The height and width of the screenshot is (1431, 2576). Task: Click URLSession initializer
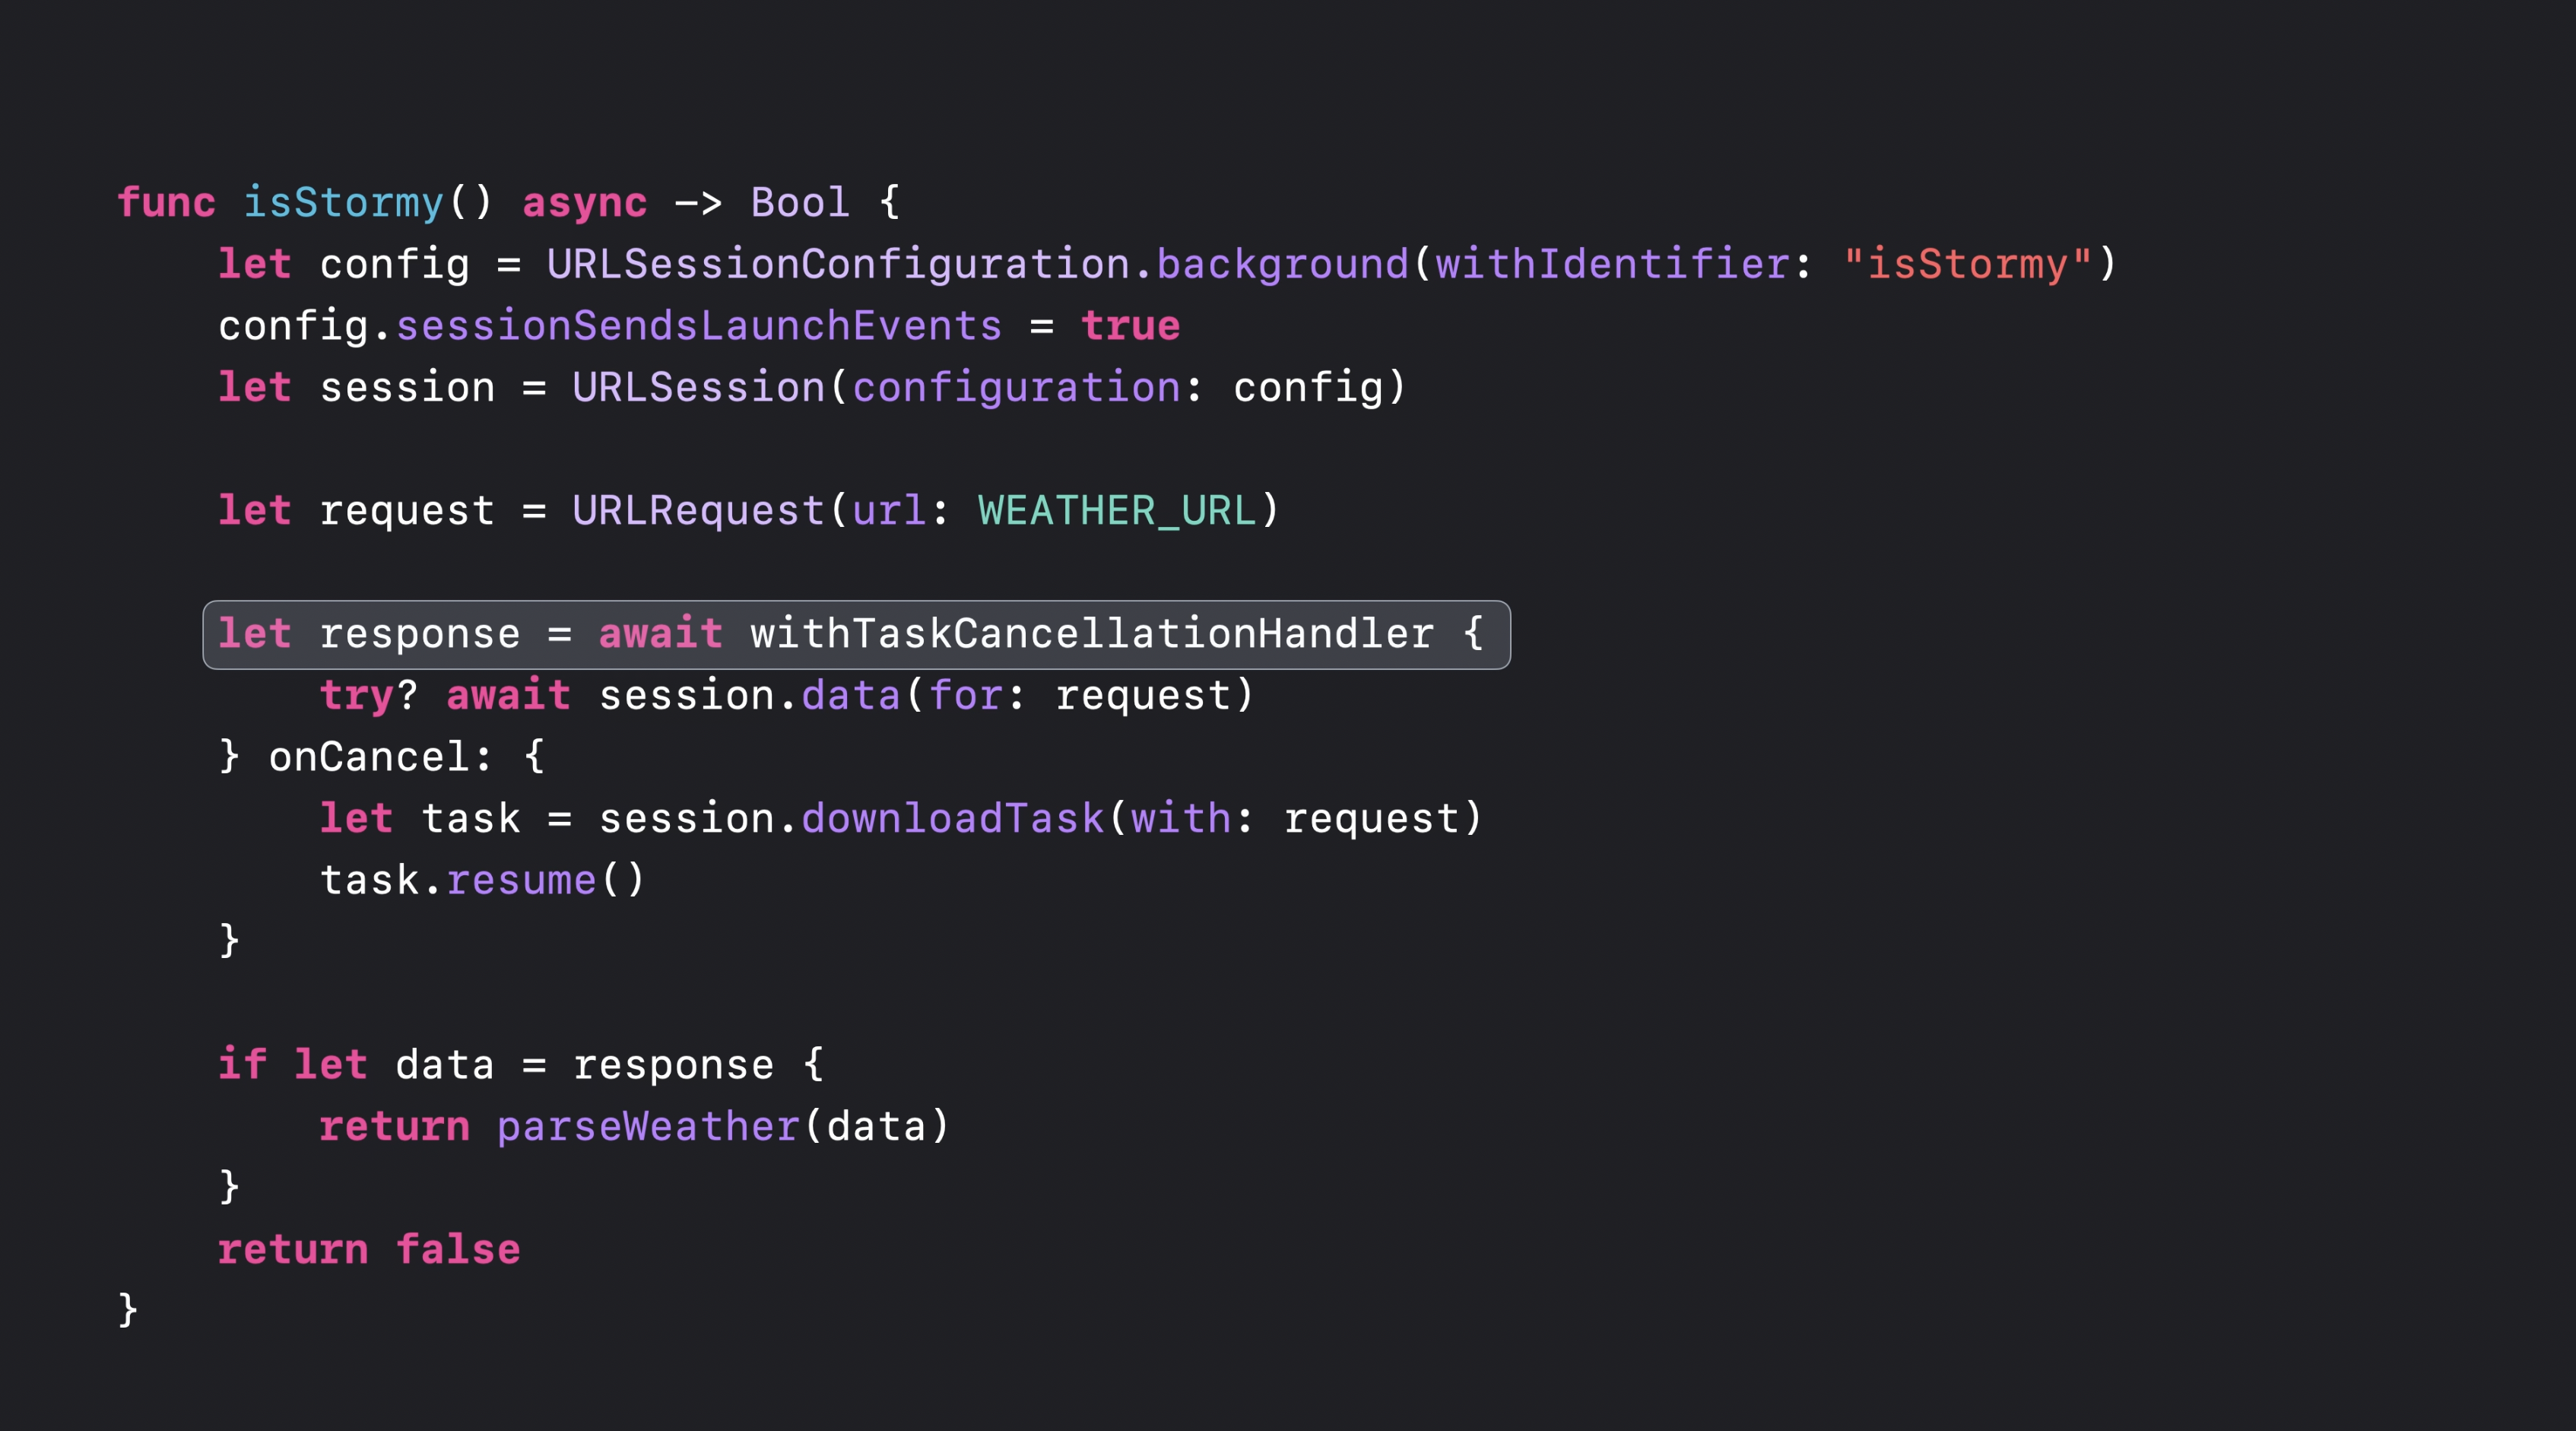coord(698,387)
